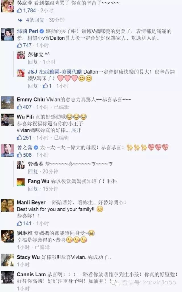This screenshot has height=292, width=182.
Task: Click the verified badge beside 曾之喬
Action: 36,148
